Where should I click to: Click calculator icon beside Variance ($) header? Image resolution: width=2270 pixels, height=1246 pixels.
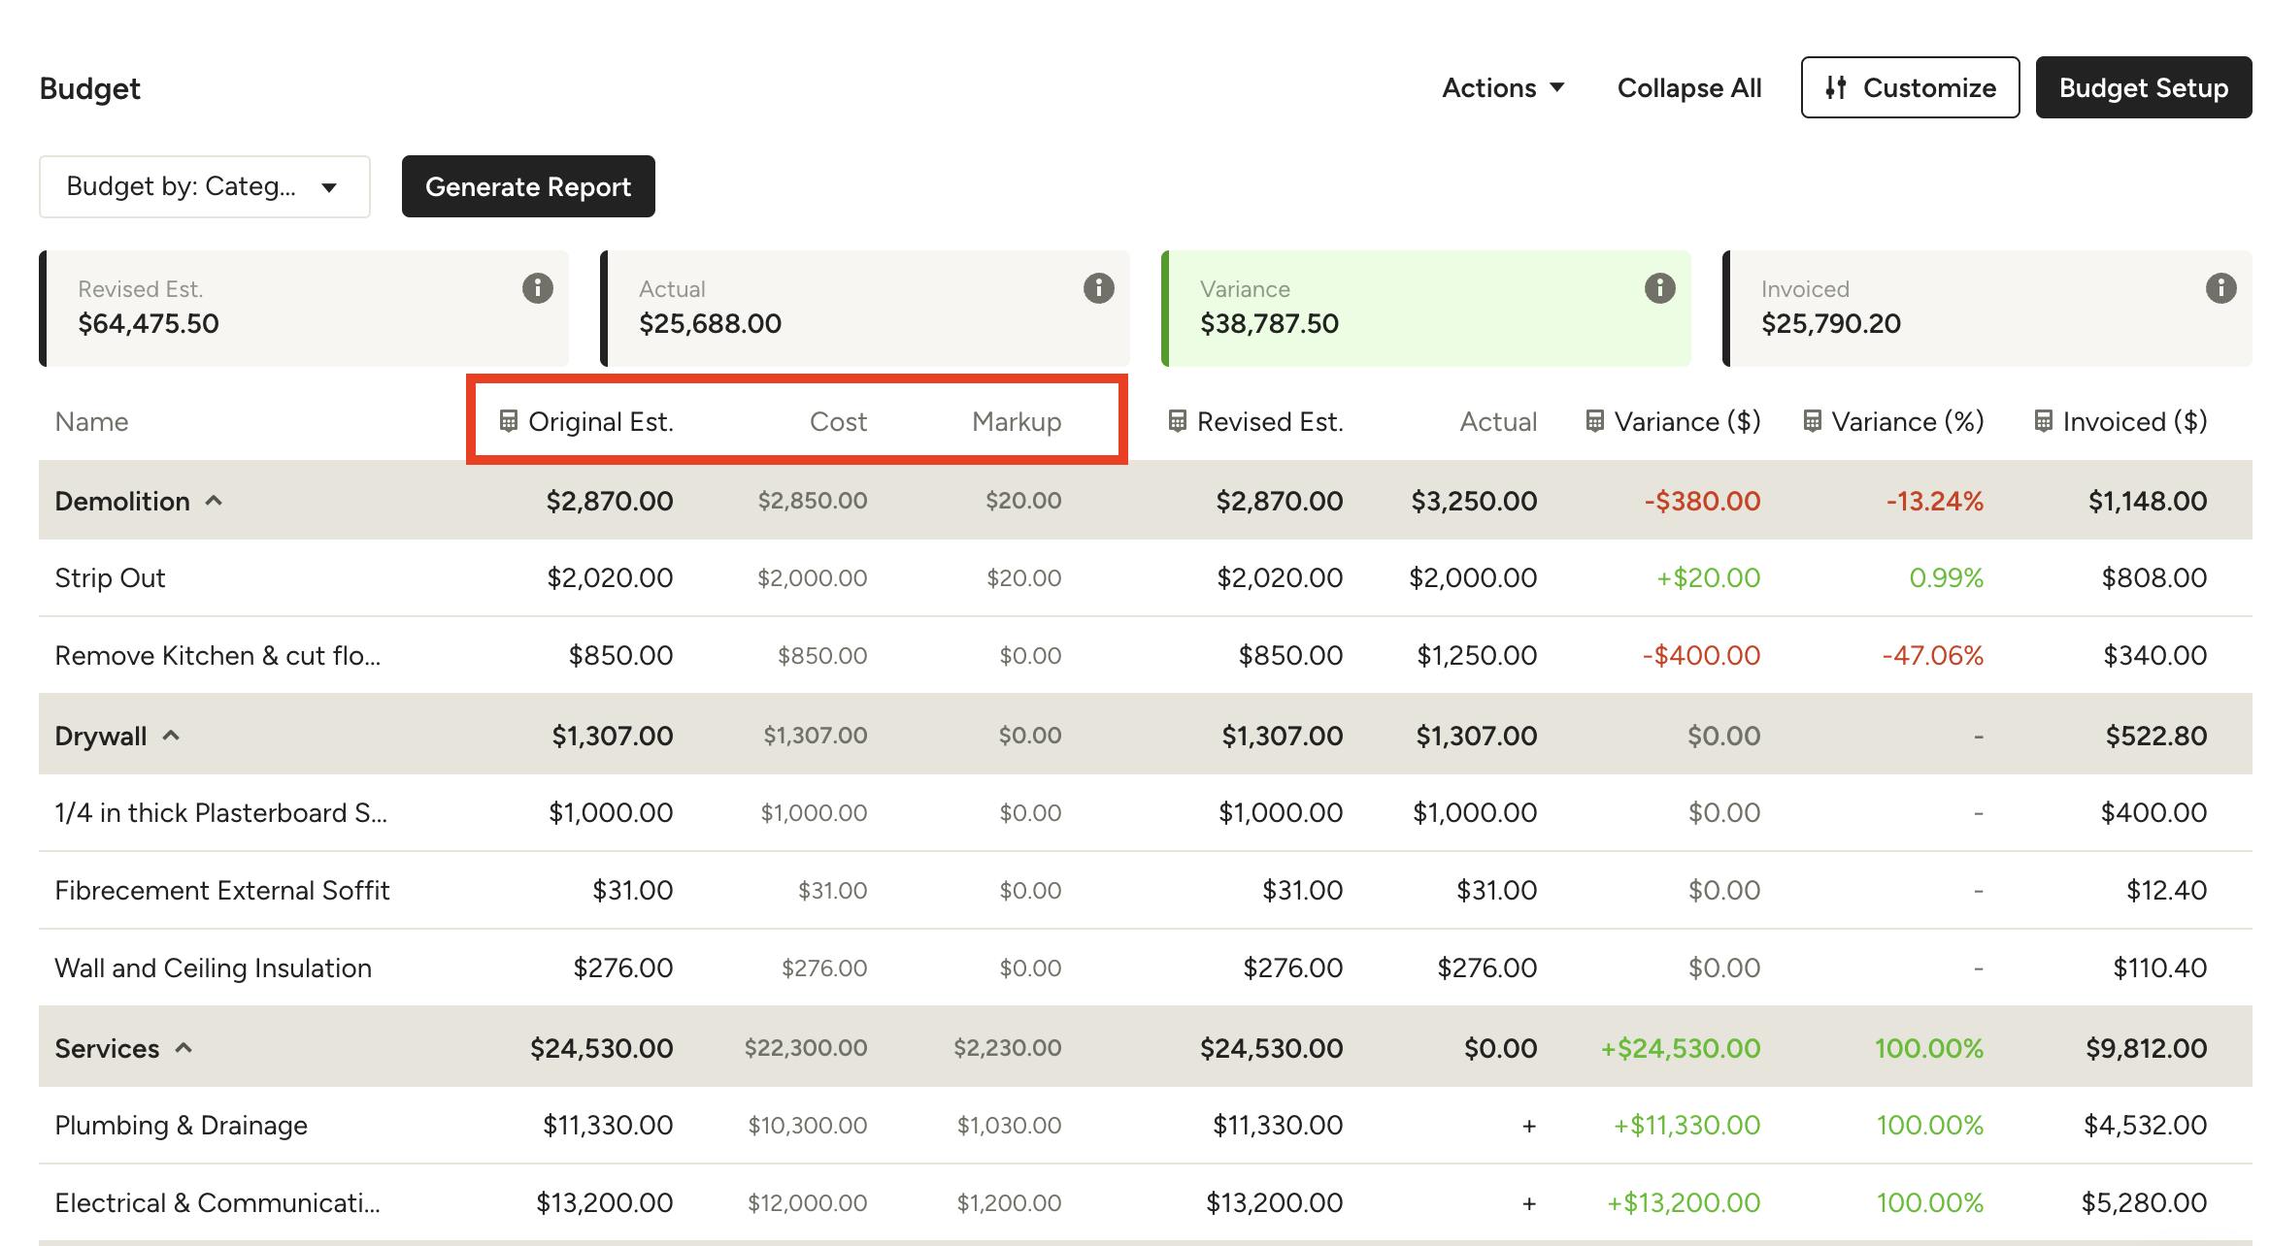click(1594, 421)
